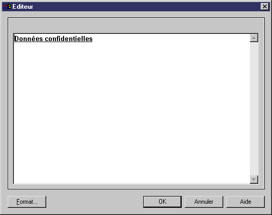The image size is (272, 215).
Task: Click on the word "confidentielles" in the editor
Action: pos(69,38)
